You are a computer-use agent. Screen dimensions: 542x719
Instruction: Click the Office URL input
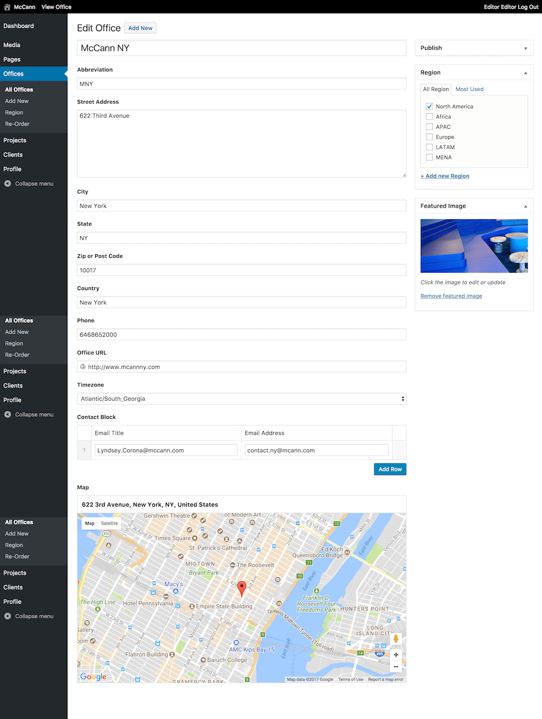pyautogui.click(x=242, y=367)
